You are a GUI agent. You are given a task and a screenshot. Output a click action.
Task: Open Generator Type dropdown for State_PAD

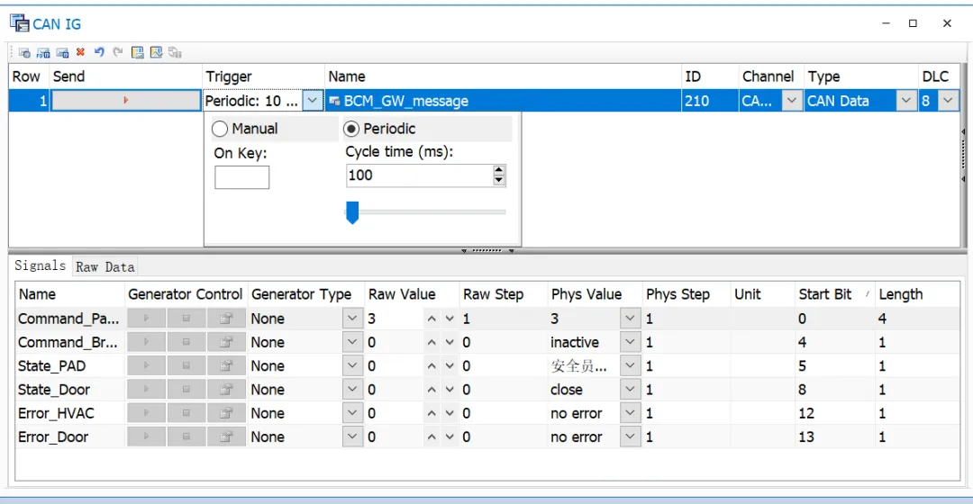coord(352,365)
